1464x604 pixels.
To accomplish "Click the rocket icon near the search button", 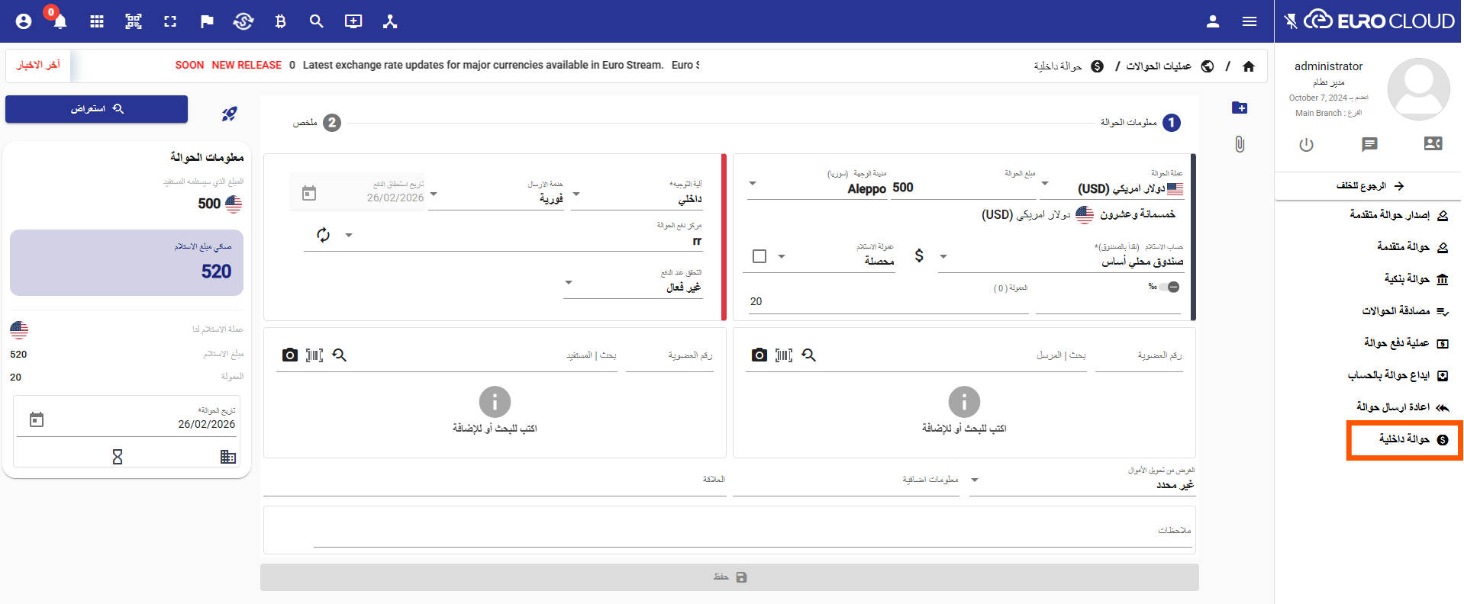I will (x=229, y=114).
